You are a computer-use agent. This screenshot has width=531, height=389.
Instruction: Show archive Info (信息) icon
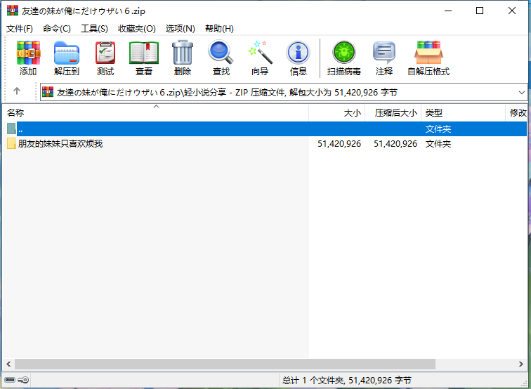coord(299,53)
